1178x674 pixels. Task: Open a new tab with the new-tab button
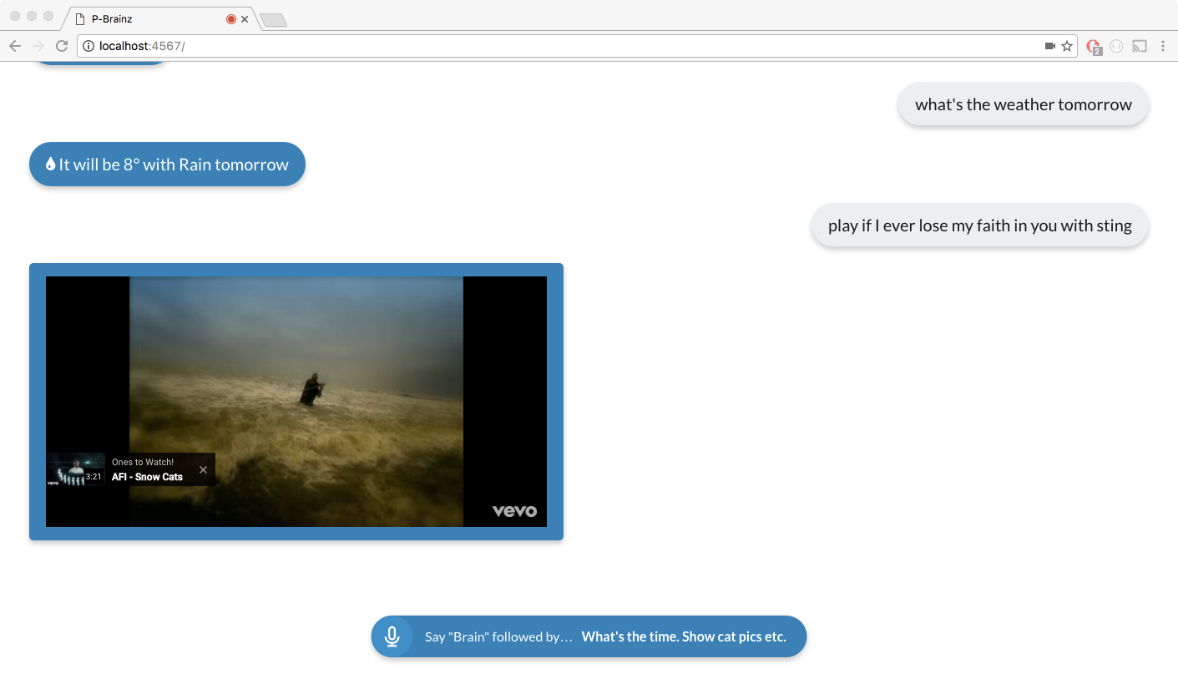pos(273,20)
